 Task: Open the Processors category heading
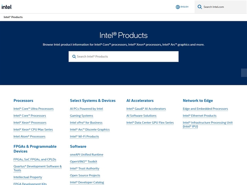click(x=23, y=101)
